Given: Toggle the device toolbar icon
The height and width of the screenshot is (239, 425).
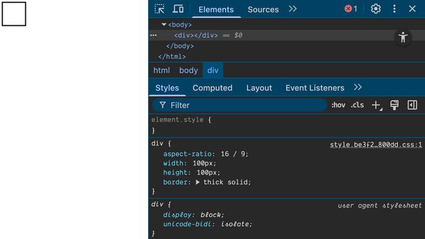Looking at the screenshot, I should [178, 9].
